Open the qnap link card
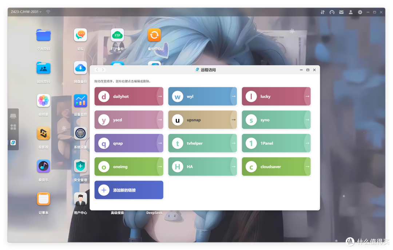This screenshot has width=393, height=250. (x=129, y=143)
